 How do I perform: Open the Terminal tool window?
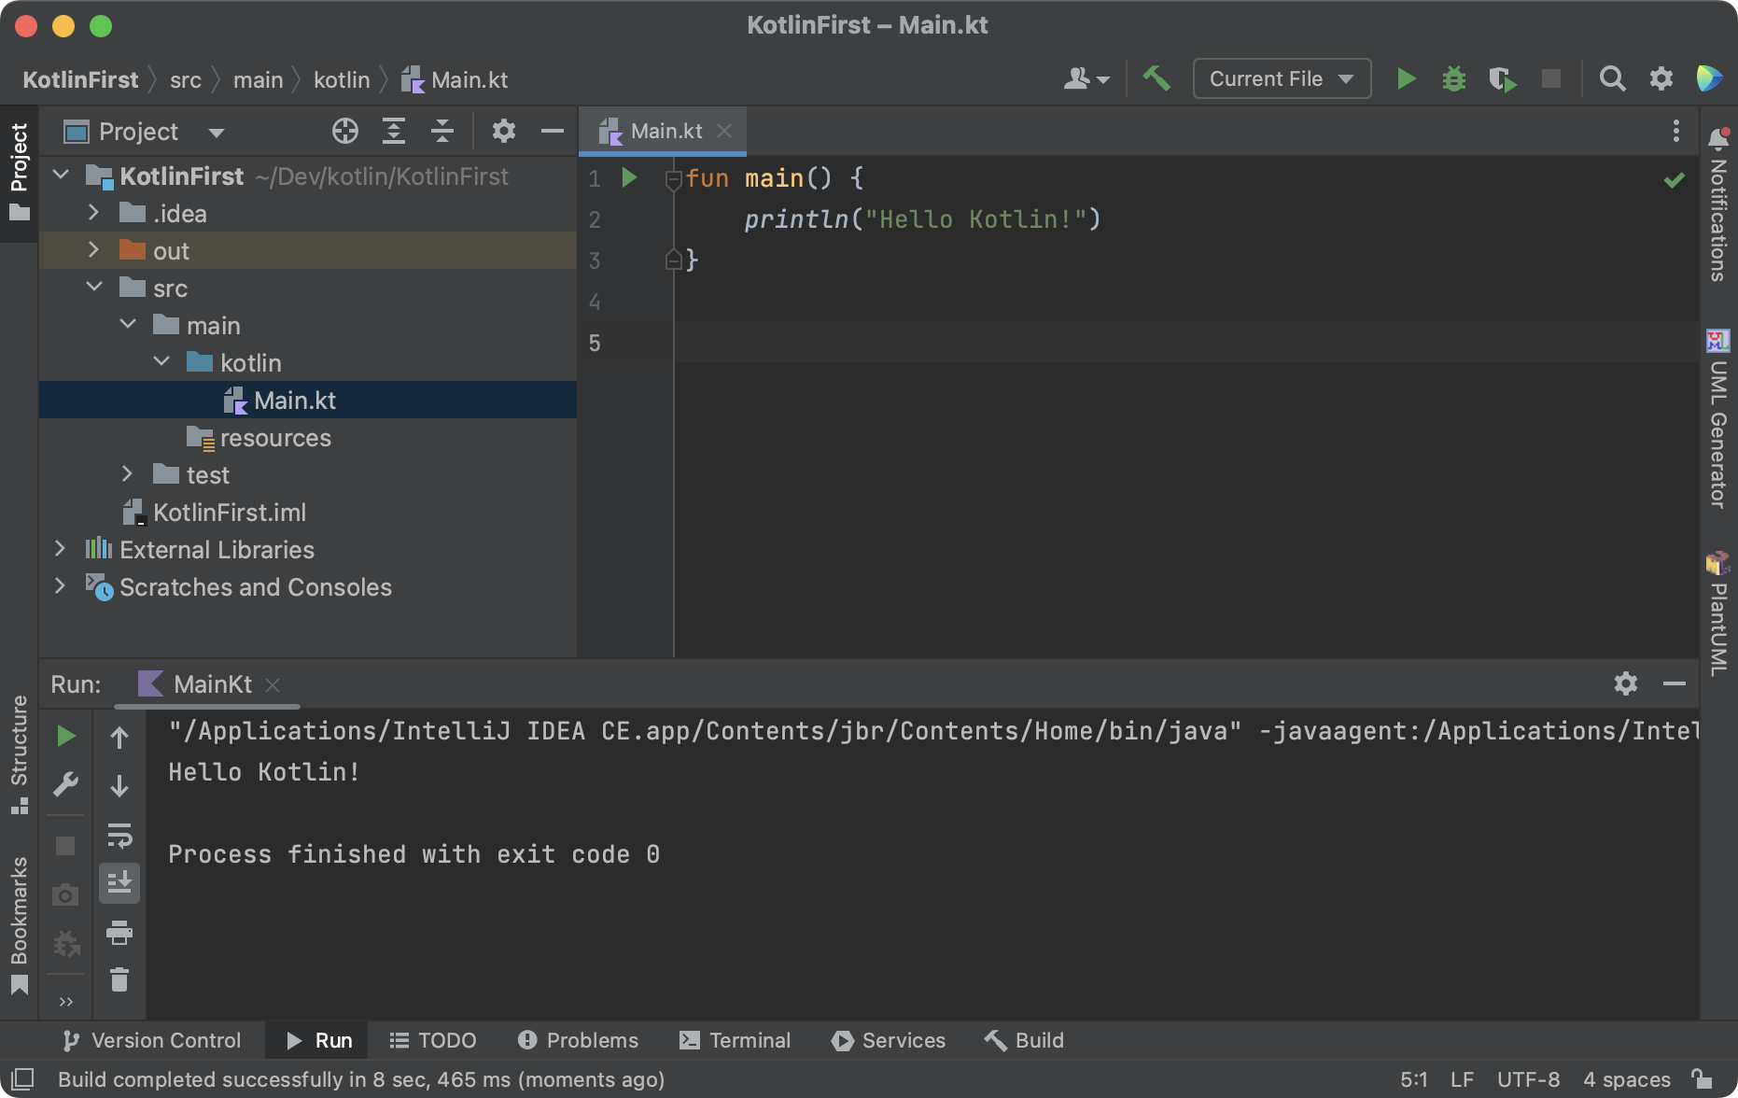click(x=735, y=1040)
